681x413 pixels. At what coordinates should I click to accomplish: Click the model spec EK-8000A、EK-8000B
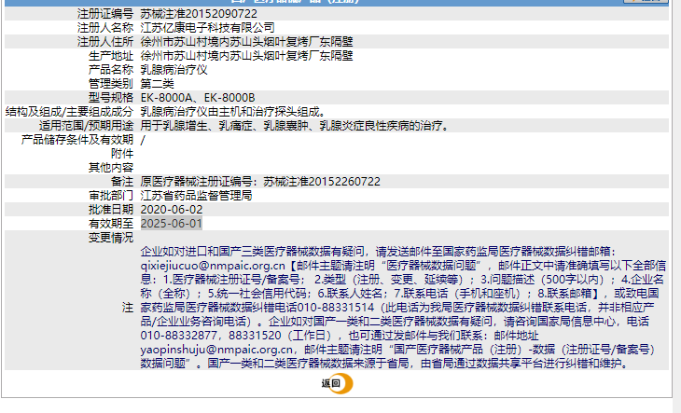[197, 97]
